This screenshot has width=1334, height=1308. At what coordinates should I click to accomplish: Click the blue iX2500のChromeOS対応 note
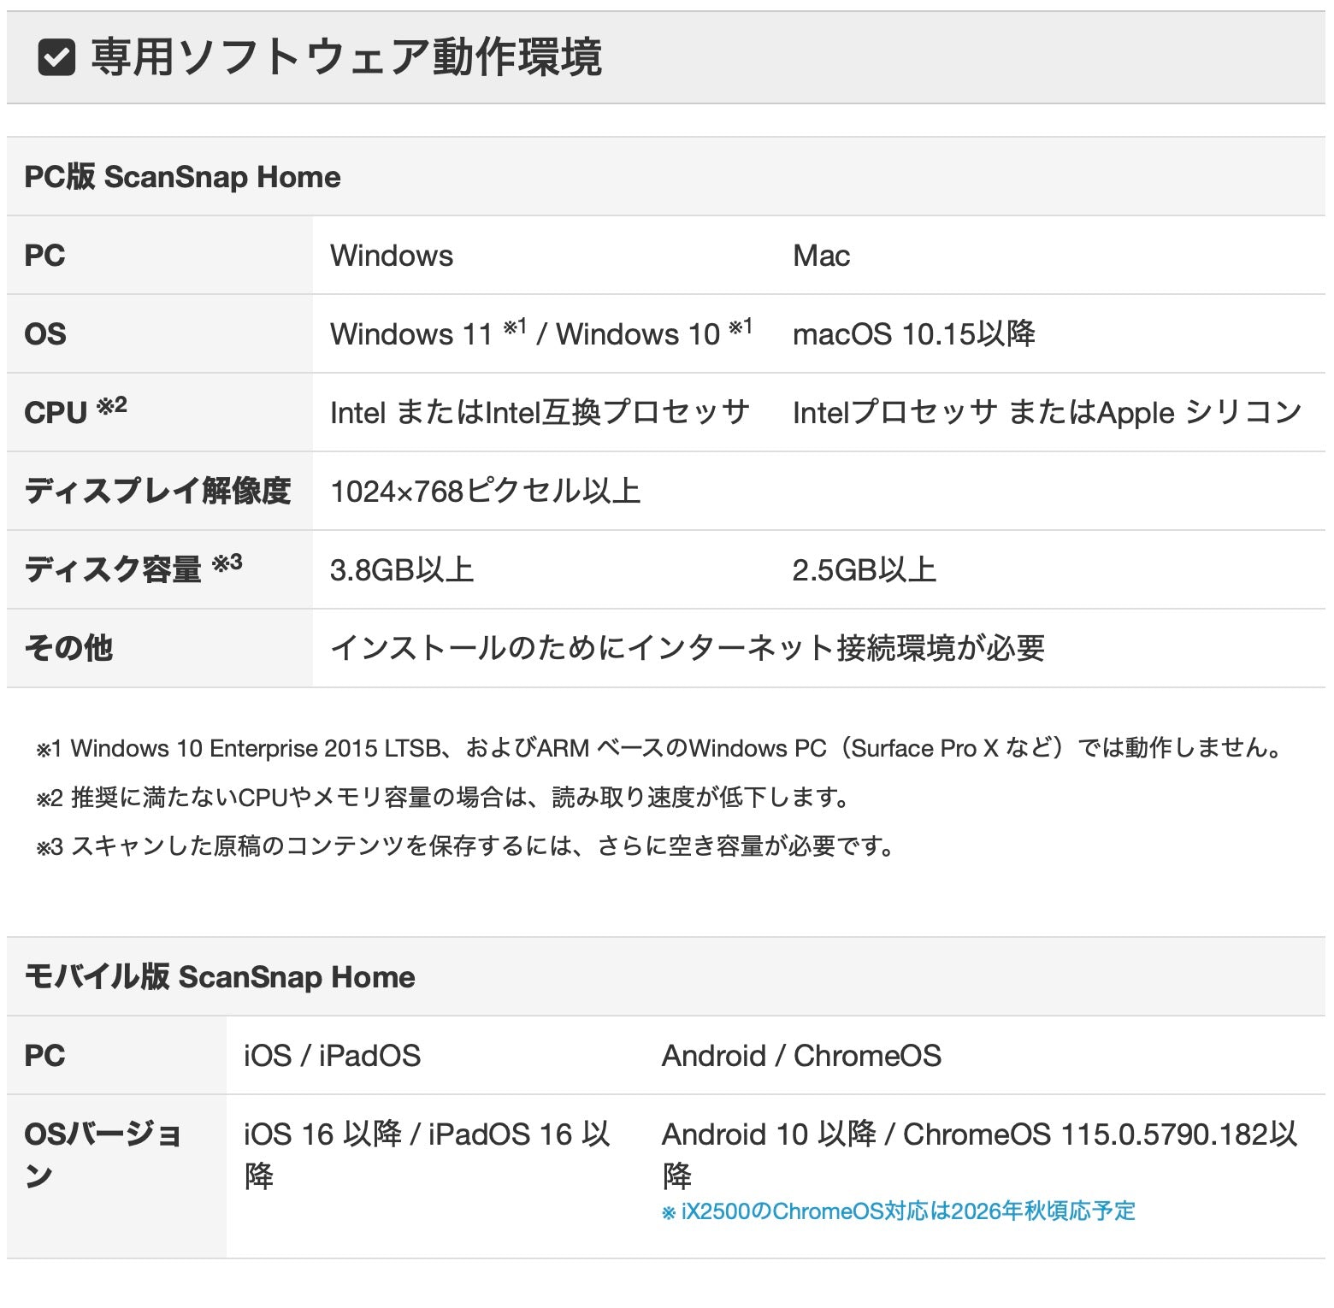[x=899, y=1211]
